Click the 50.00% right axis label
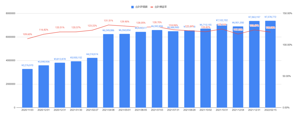 [287, 76]
